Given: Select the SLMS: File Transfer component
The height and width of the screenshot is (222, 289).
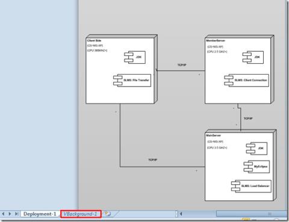Looking at the screenshot, I should click(x=132, y=80).
